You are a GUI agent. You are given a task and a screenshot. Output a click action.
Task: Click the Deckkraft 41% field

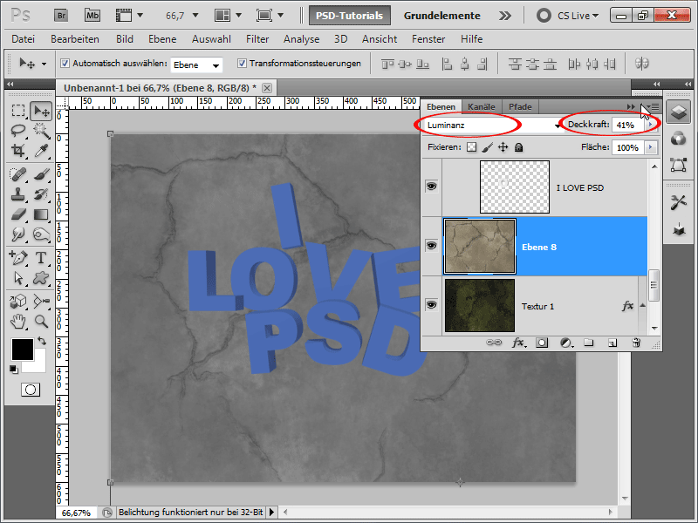coord(627,126)
